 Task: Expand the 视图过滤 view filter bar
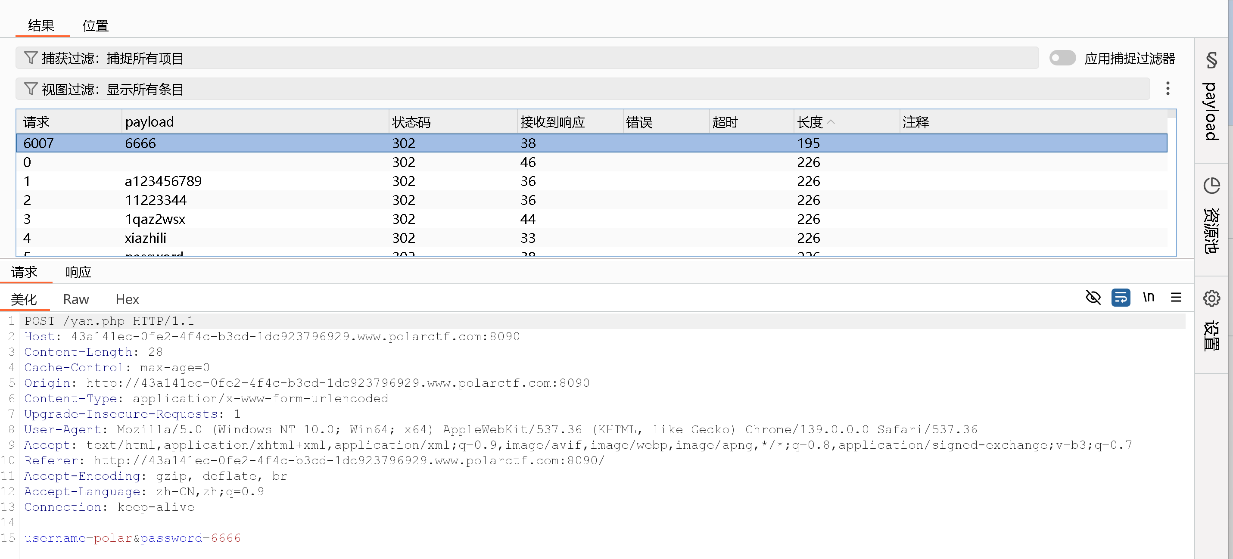pos(574,89)
